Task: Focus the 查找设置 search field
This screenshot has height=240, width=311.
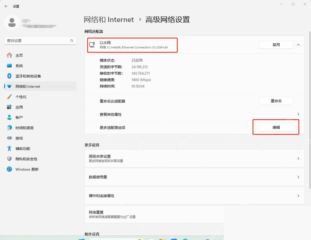Action: pos(40,41)
